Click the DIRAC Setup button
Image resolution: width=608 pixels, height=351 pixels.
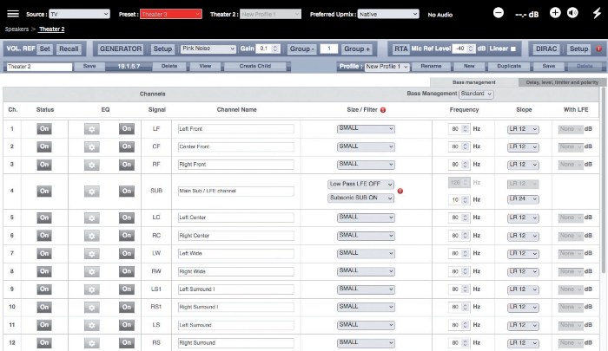(x=579, y=49)
